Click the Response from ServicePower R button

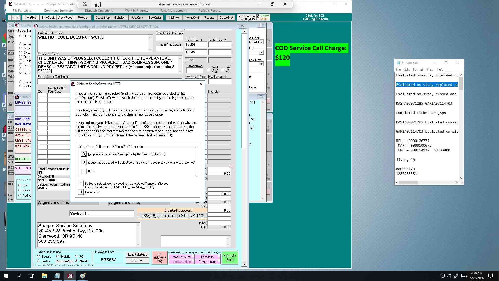coord(84,154)
